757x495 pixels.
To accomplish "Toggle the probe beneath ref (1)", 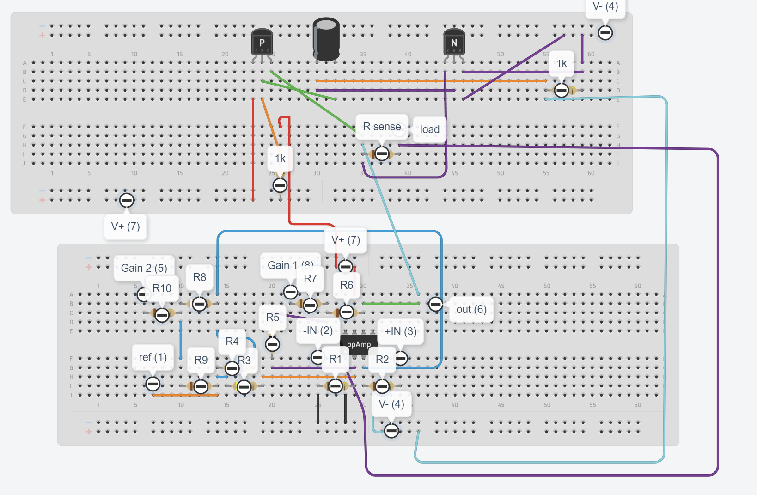I will pyautogui.click(x=153, y=384).
